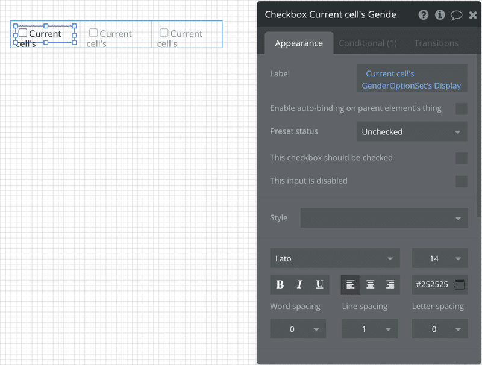Open the help question mark icon

424,14
